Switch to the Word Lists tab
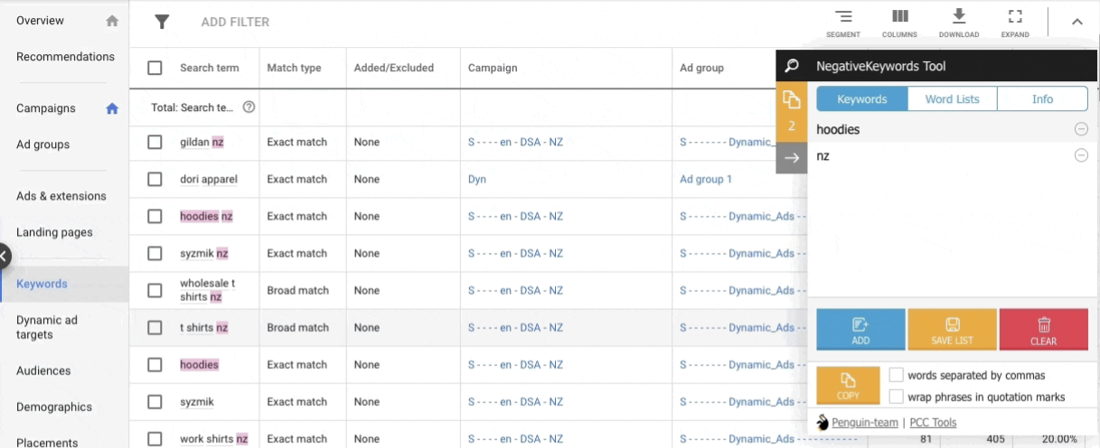The image size is (1100, 448). tap(952, 99)
